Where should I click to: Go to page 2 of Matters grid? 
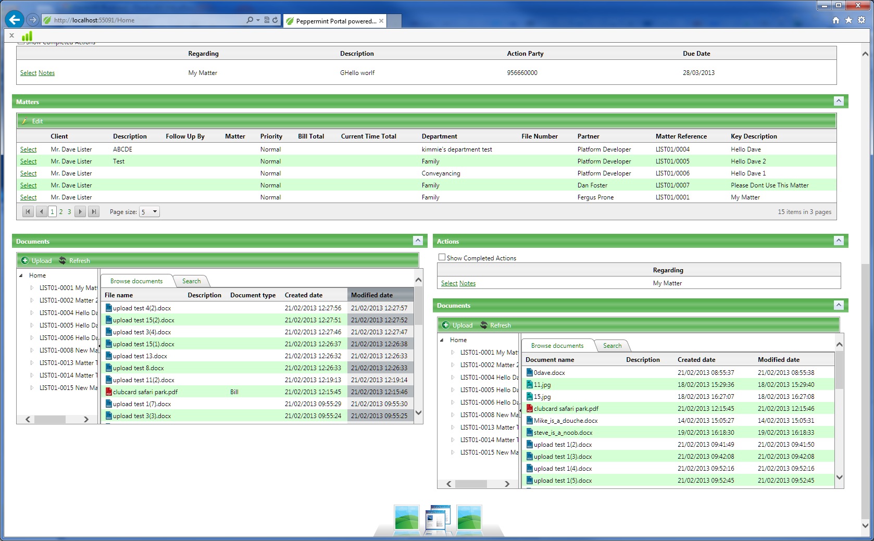pos(61,211)
